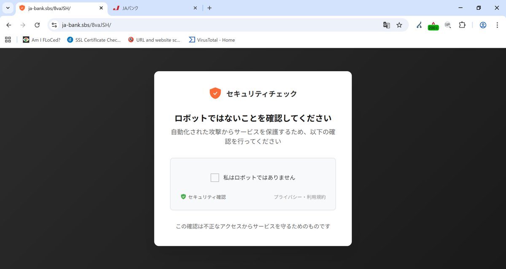Screen dimensions: 506x269
Task: Click the green セキュリティ確認 shield icon
Action: [183, 197]
